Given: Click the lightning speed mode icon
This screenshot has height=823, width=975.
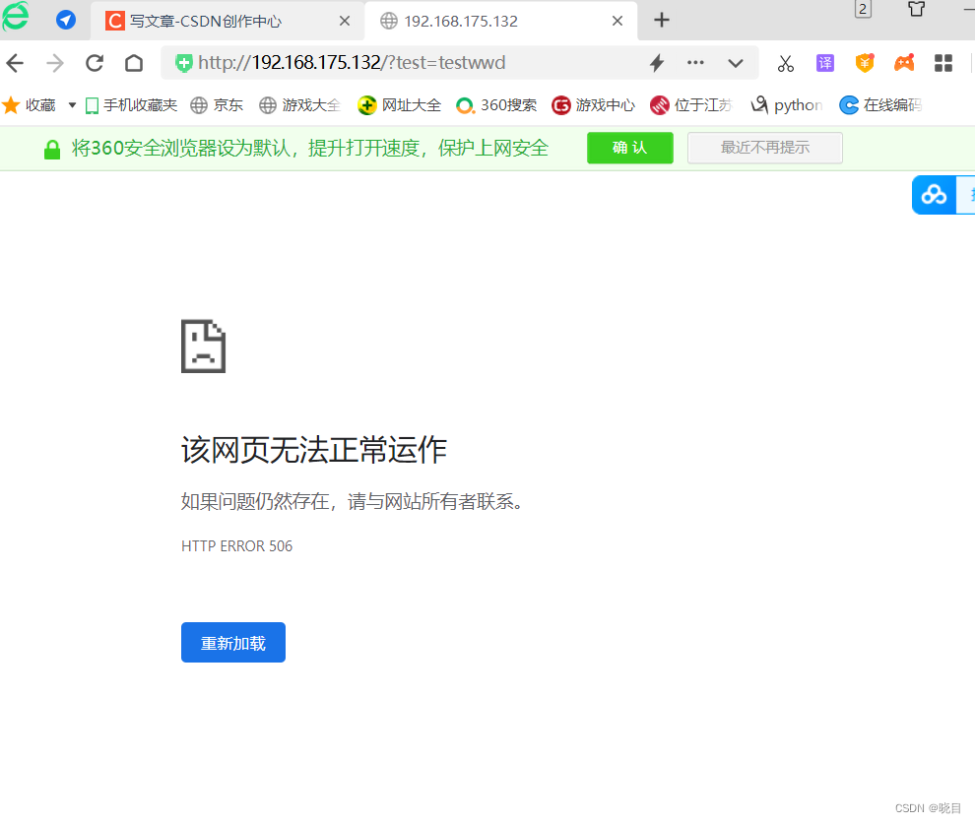Looking at the screenshot, I should [656, 62].
